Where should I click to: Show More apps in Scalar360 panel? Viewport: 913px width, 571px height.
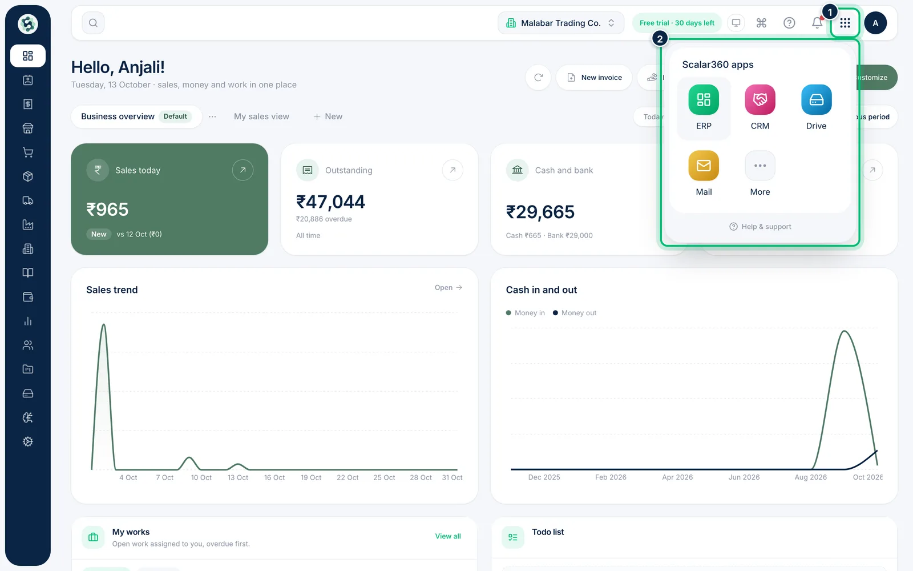(760, 174)
